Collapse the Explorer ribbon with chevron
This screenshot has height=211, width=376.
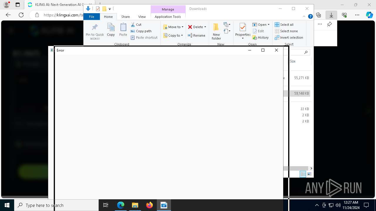pyautogui.click(x=304, y=17)
